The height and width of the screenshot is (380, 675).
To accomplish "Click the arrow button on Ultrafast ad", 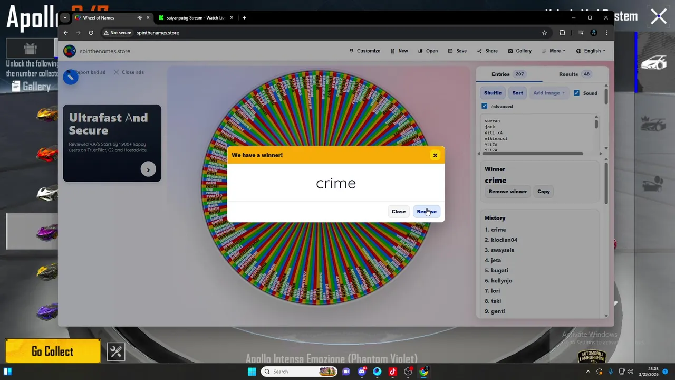I will point(148,169).
